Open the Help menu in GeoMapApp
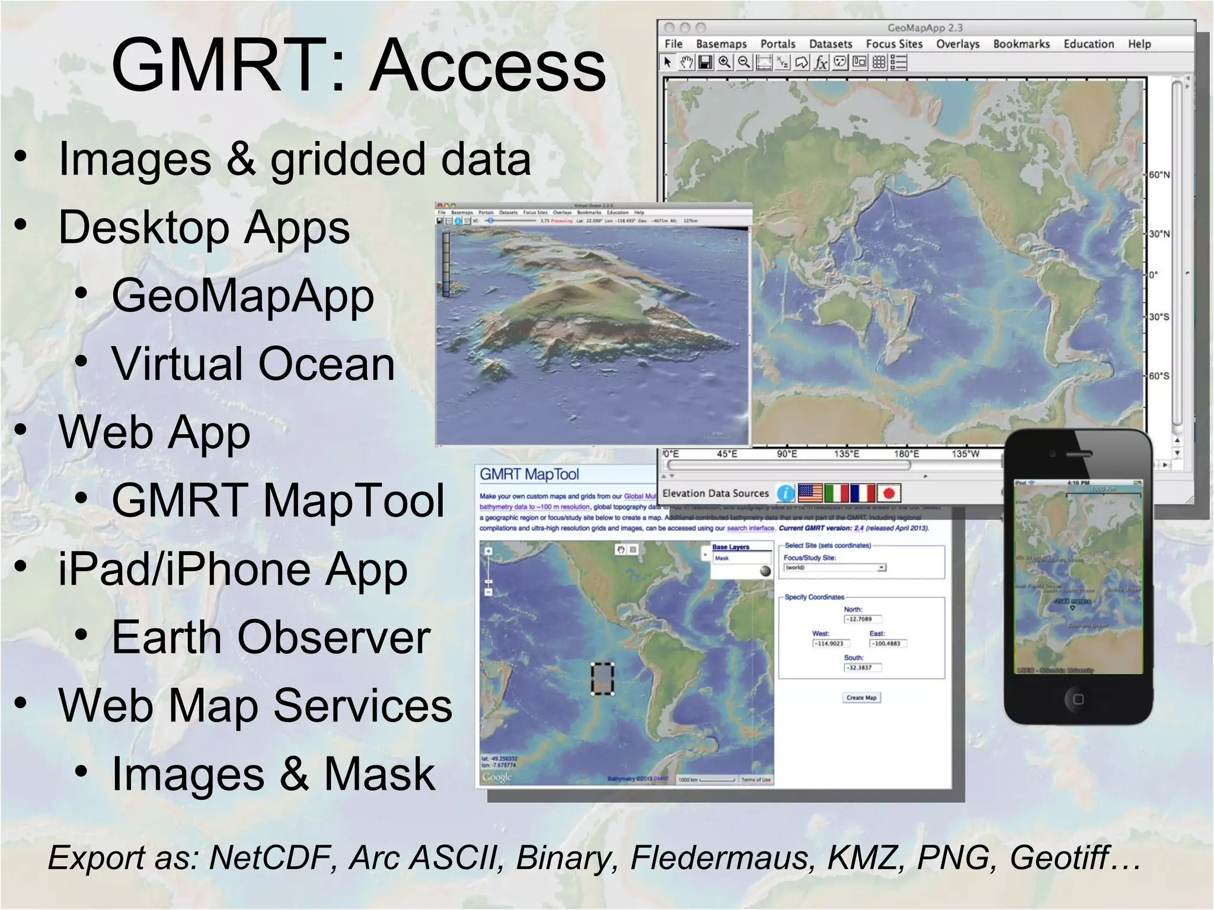The height and width of the screenshot is (910, 1214). (x=1139, y=44)
